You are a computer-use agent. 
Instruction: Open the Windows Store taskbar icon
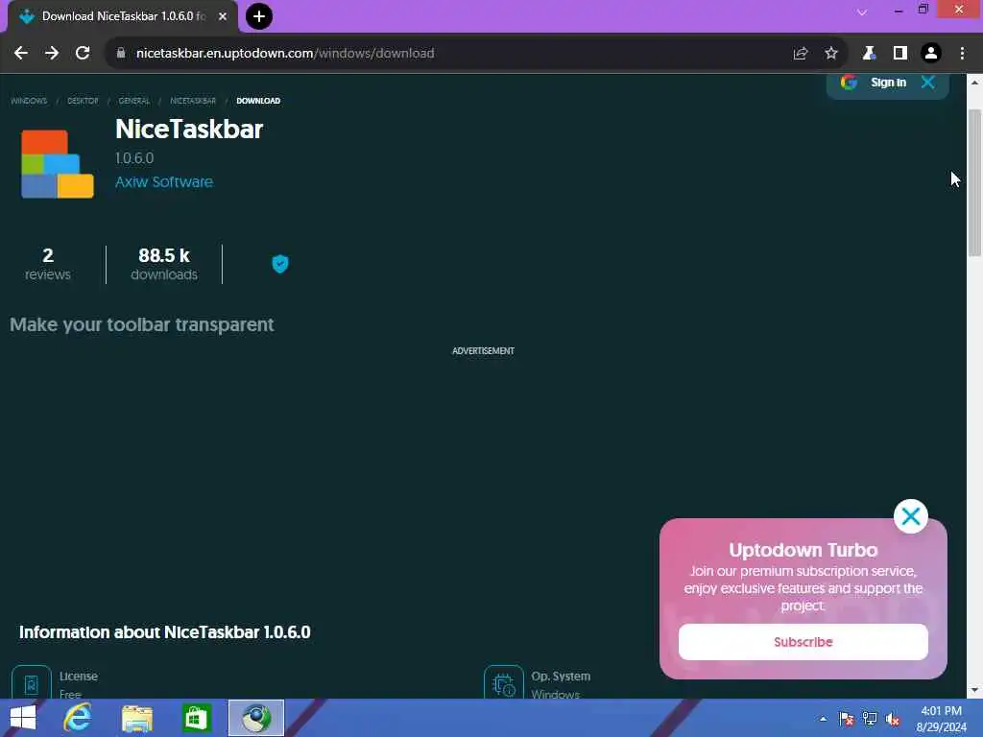pyautogui.click(x=196, y=718)
